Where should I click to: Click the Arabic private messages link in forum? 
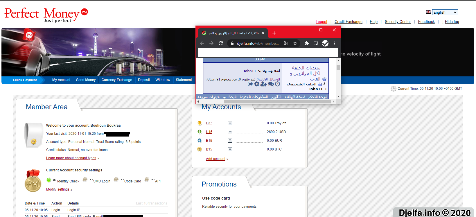pos(269,79)
